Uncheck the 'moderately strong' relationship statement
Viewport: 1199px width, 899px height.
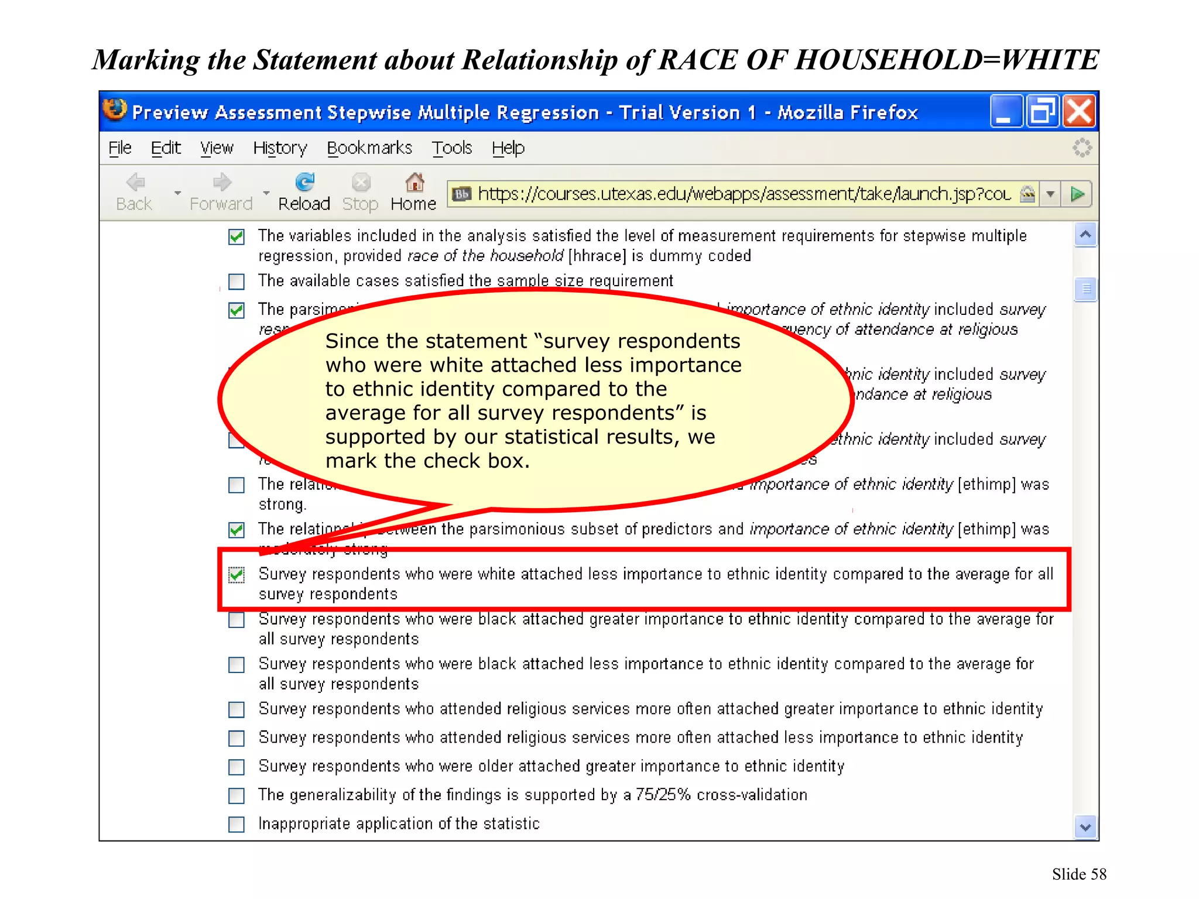237,530
